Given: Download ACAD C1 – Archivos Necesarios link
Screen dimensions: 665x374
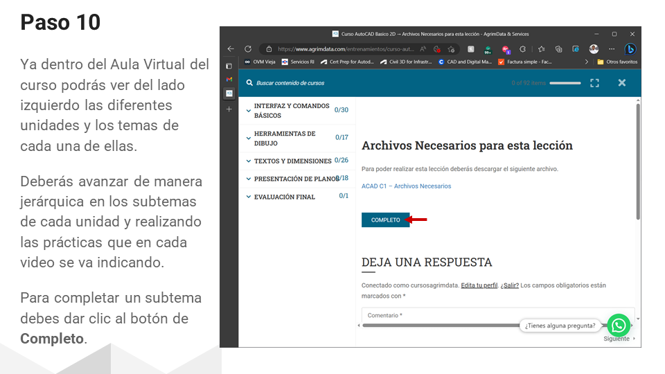Looking at the screenshot, I should pos(407,186).
